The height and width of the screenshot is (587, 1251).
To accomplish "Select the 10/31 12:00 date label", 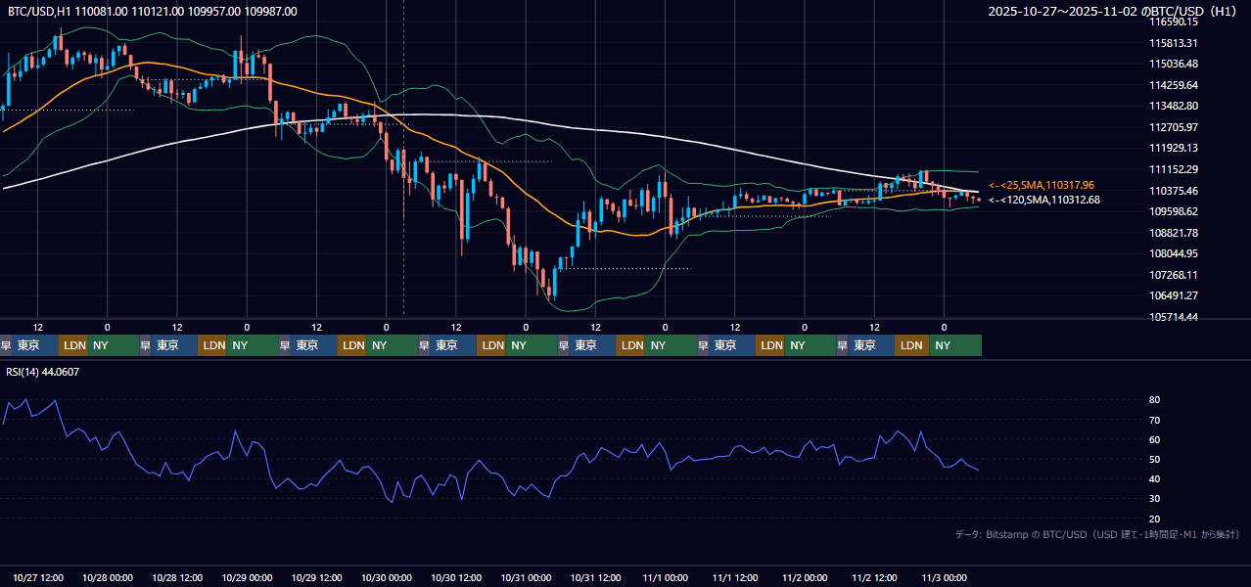I will coord(595,578).
